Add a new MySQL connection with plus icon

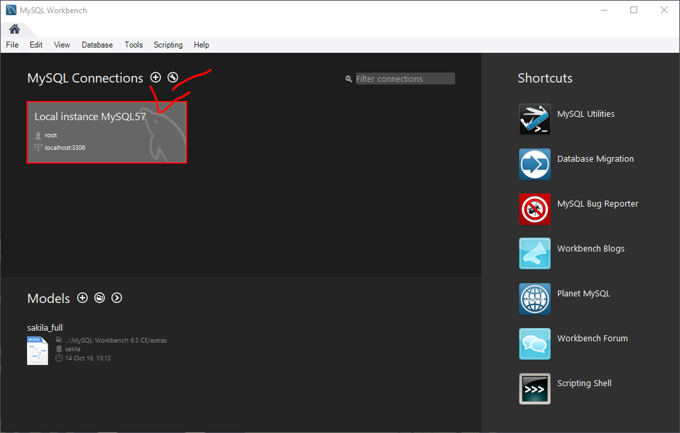pyautogui.click(x=156, y=77)
